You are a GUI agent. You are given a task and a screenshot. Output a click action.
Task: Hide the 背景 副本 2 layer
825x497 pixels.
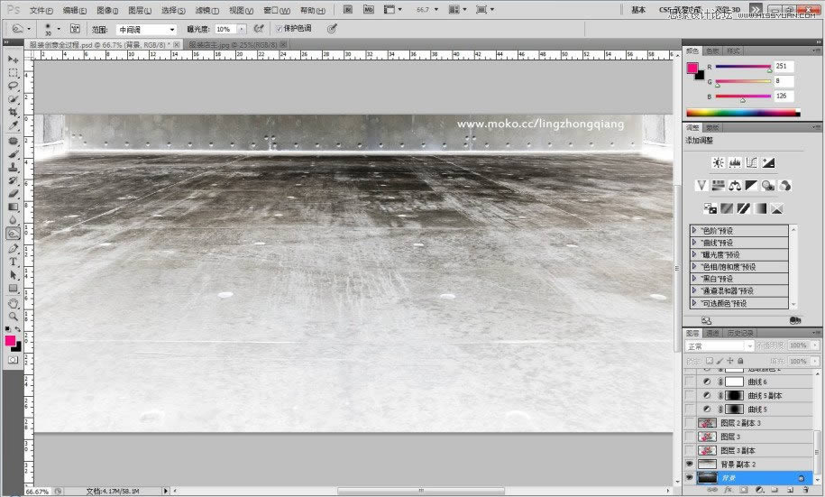[x=690, y=464]
